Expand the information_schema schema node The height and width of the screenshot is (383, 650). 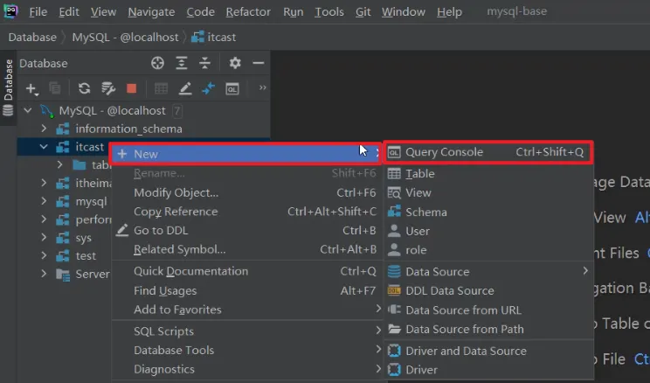45,129
